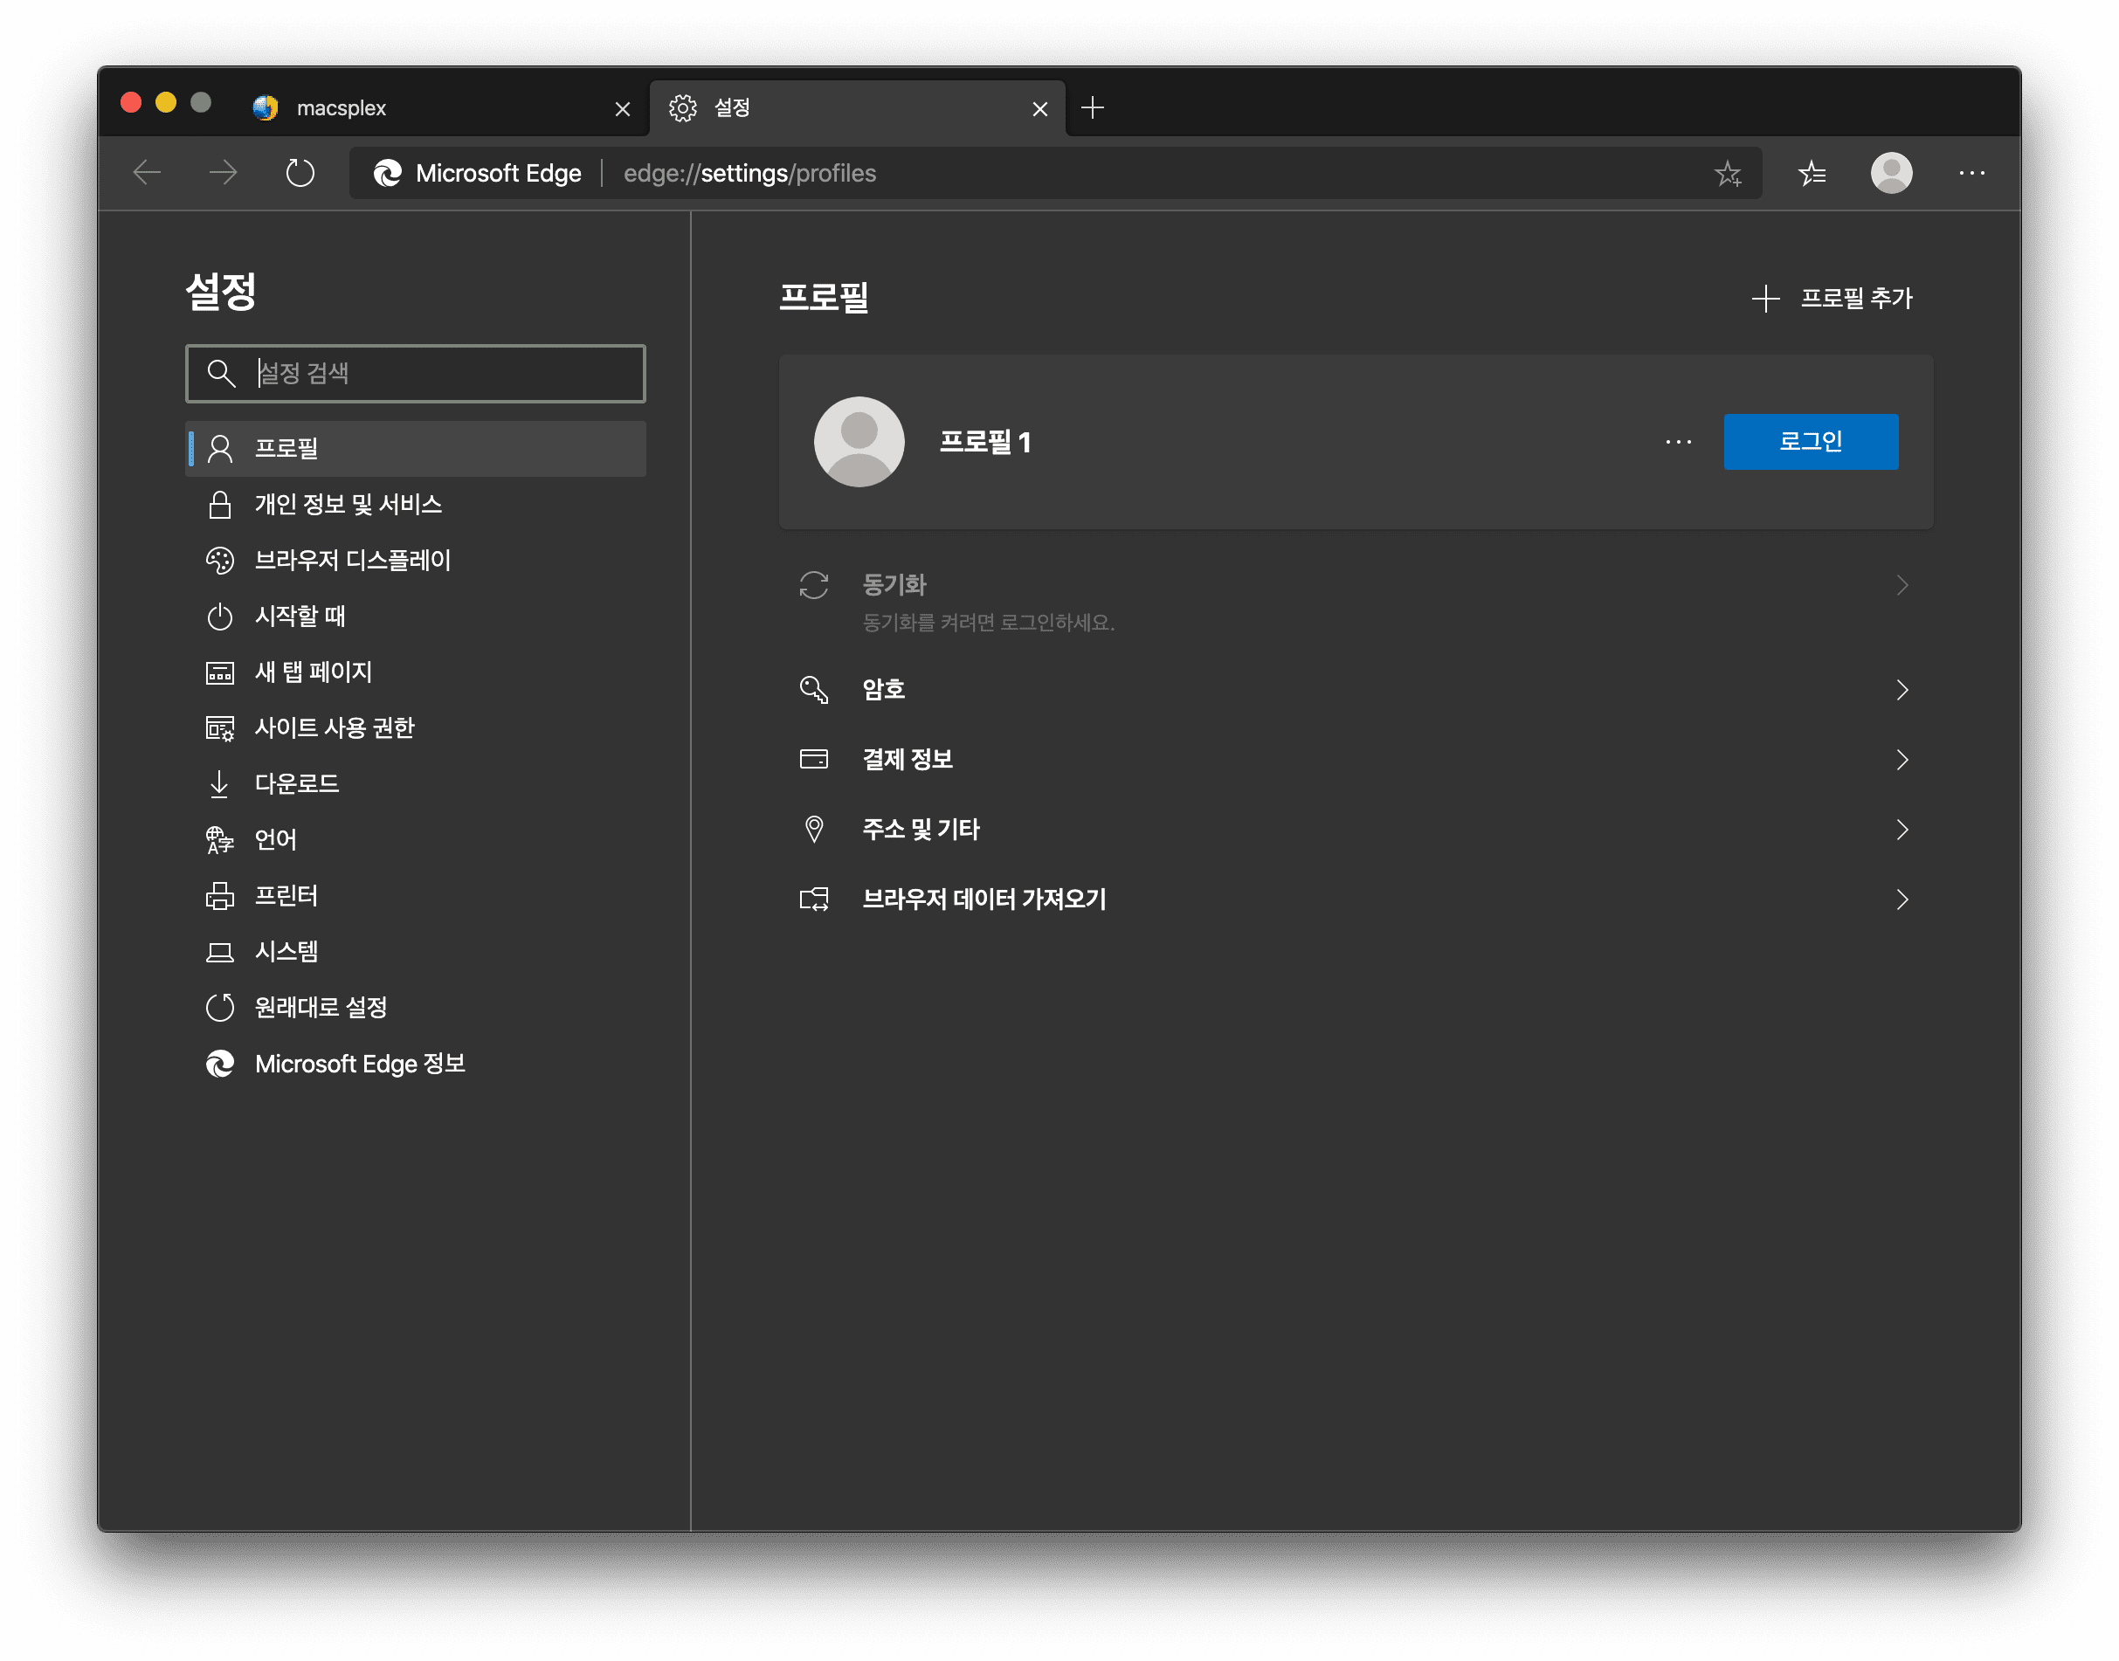The width and height of the screenshot is (2119, 1661).
Task: Expand the 동기화 row chevron
Action: click(x=1902, y=585)
